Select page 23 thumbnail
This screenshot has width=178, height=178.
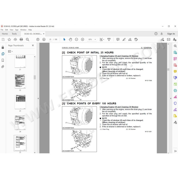pos(20,102)
